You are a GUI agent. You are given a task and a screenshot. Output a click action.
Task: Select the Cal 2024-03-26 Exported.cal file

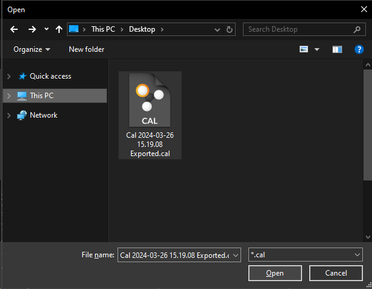click(150, 115)
